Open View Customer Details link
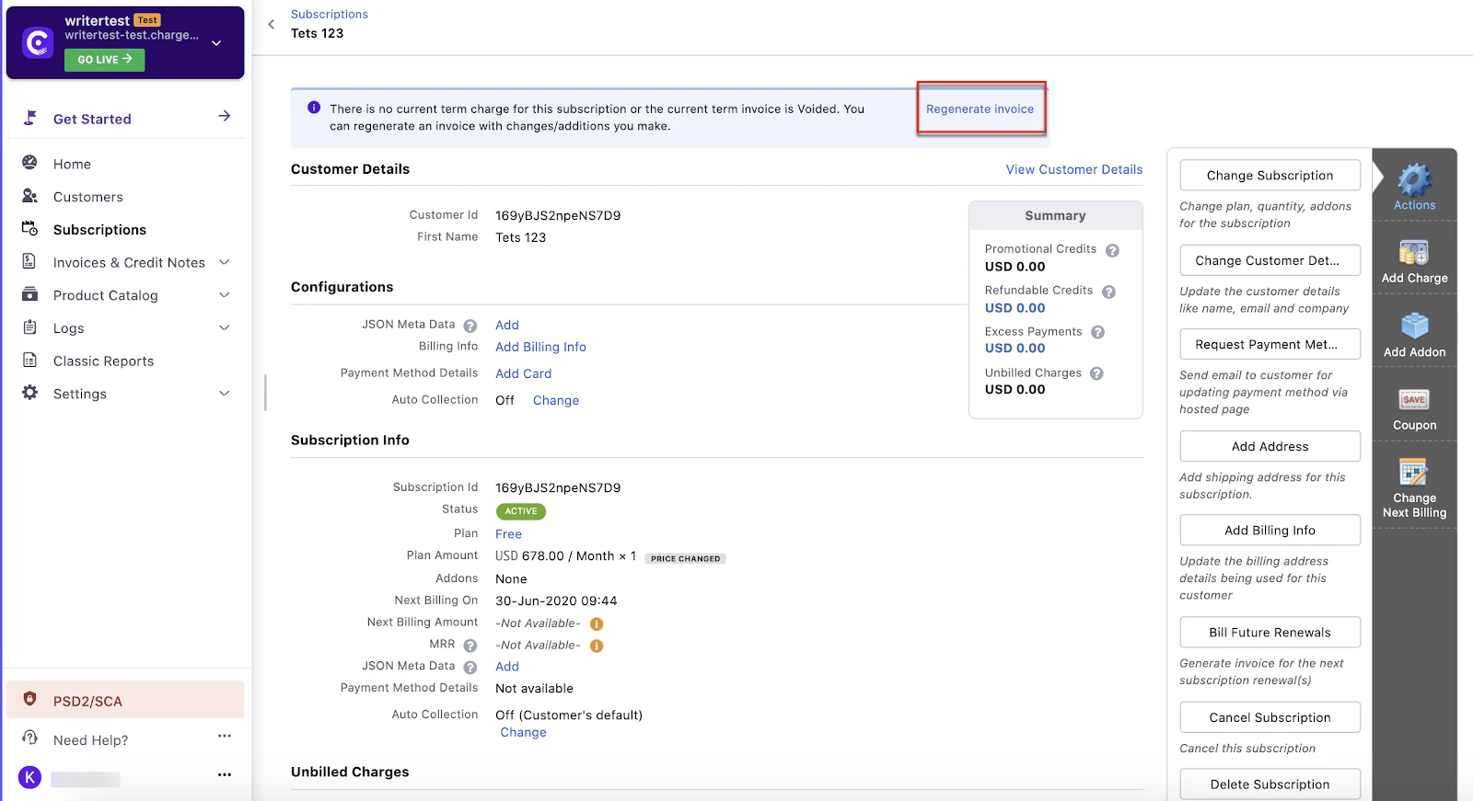 point(1073,170)
